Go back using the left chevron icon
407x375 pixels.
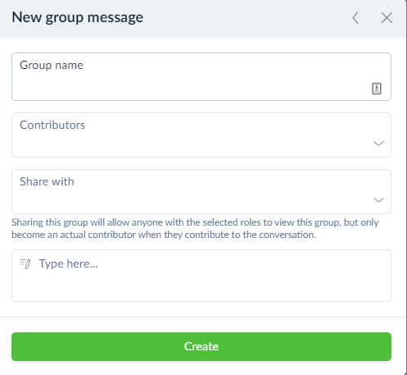[x=355, y=18]
